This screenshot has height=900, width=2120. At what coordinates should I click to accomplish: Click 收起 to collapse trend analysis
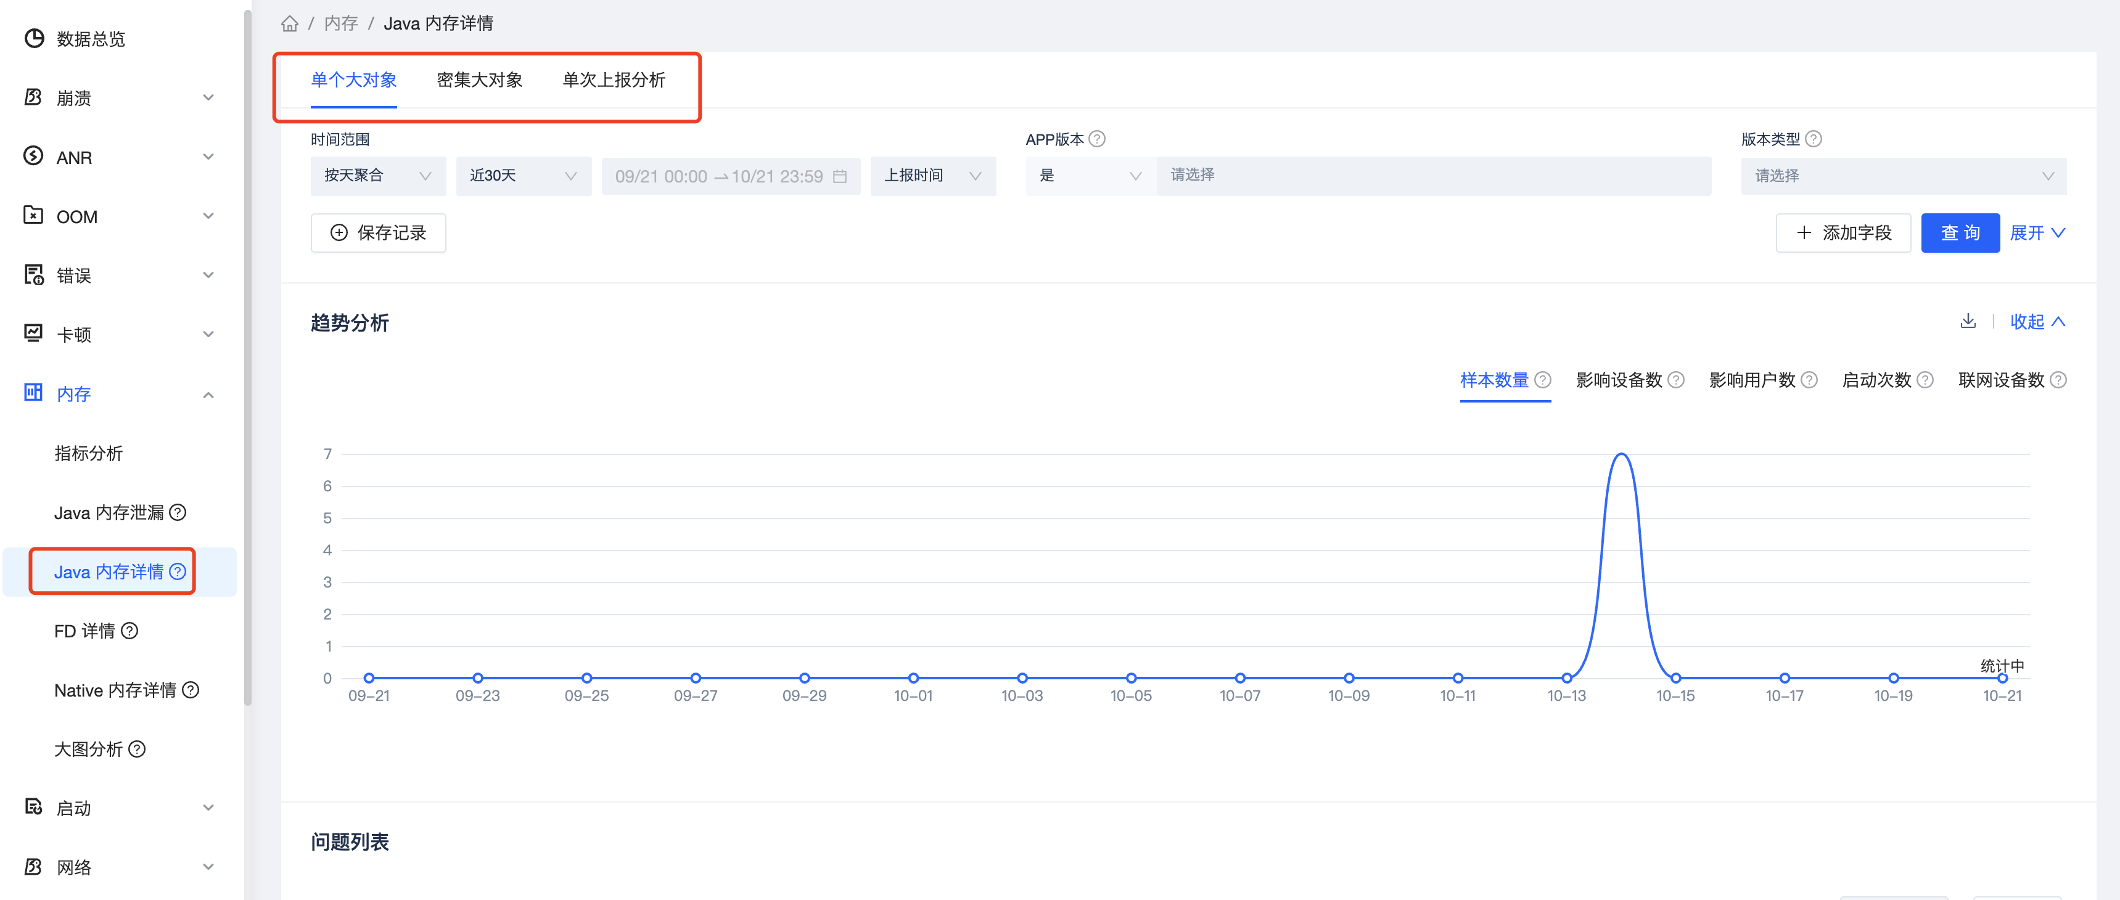[x=2037, y=322]
